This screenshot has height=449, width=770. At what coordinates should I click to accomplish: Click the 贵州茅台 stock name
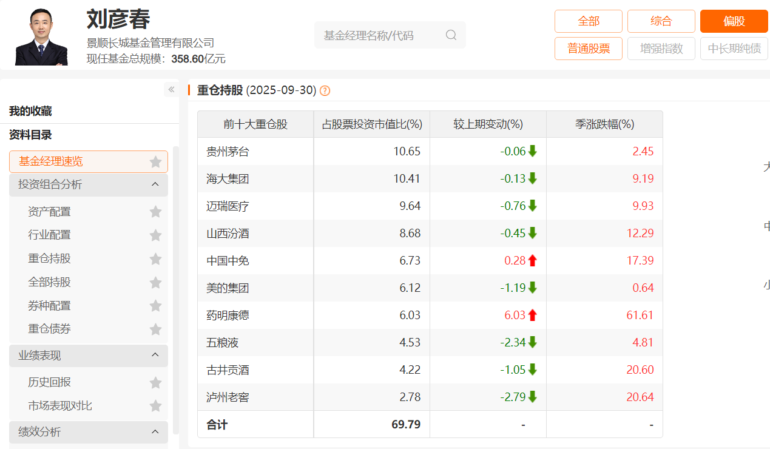tap(228, 152)
